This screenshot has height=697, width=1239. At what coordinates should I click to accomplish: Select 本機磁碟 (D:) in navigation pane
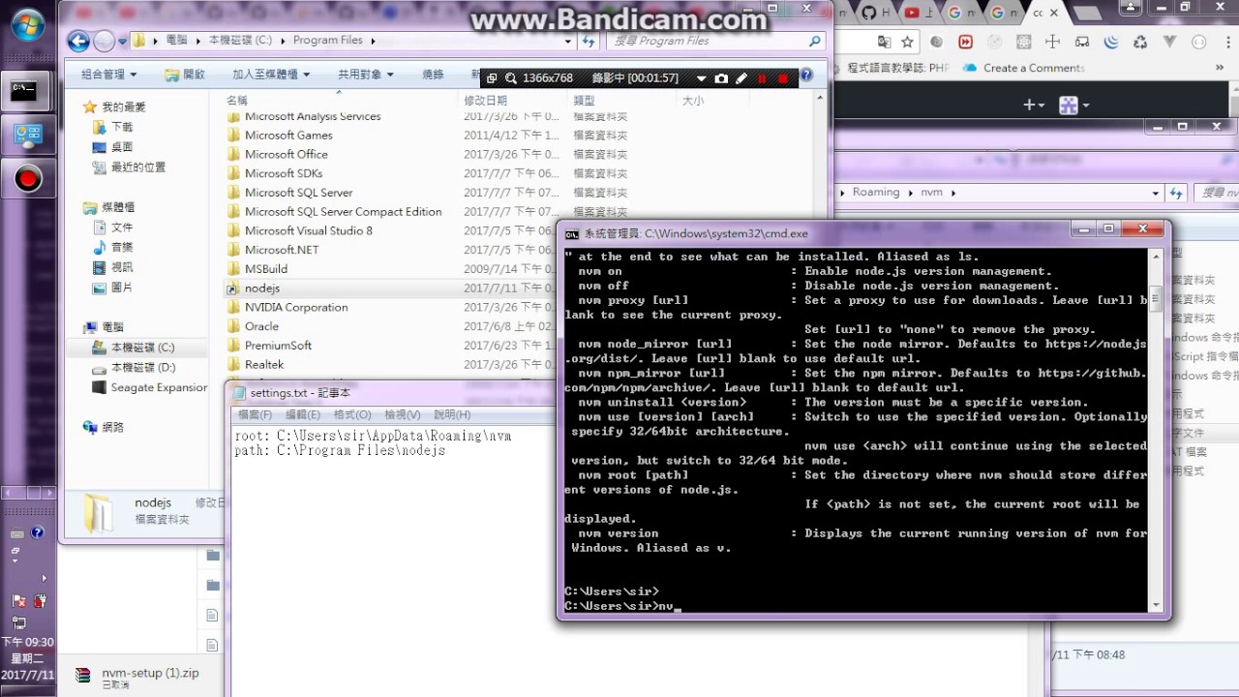143,368
